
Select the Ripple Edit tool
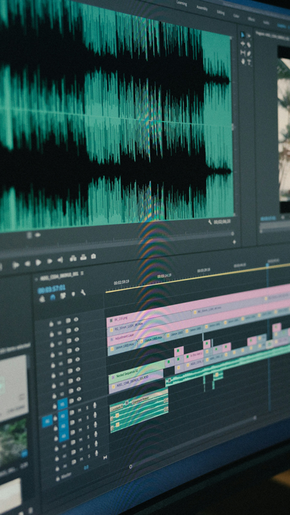pyautogui.click(x=243, y=44)
